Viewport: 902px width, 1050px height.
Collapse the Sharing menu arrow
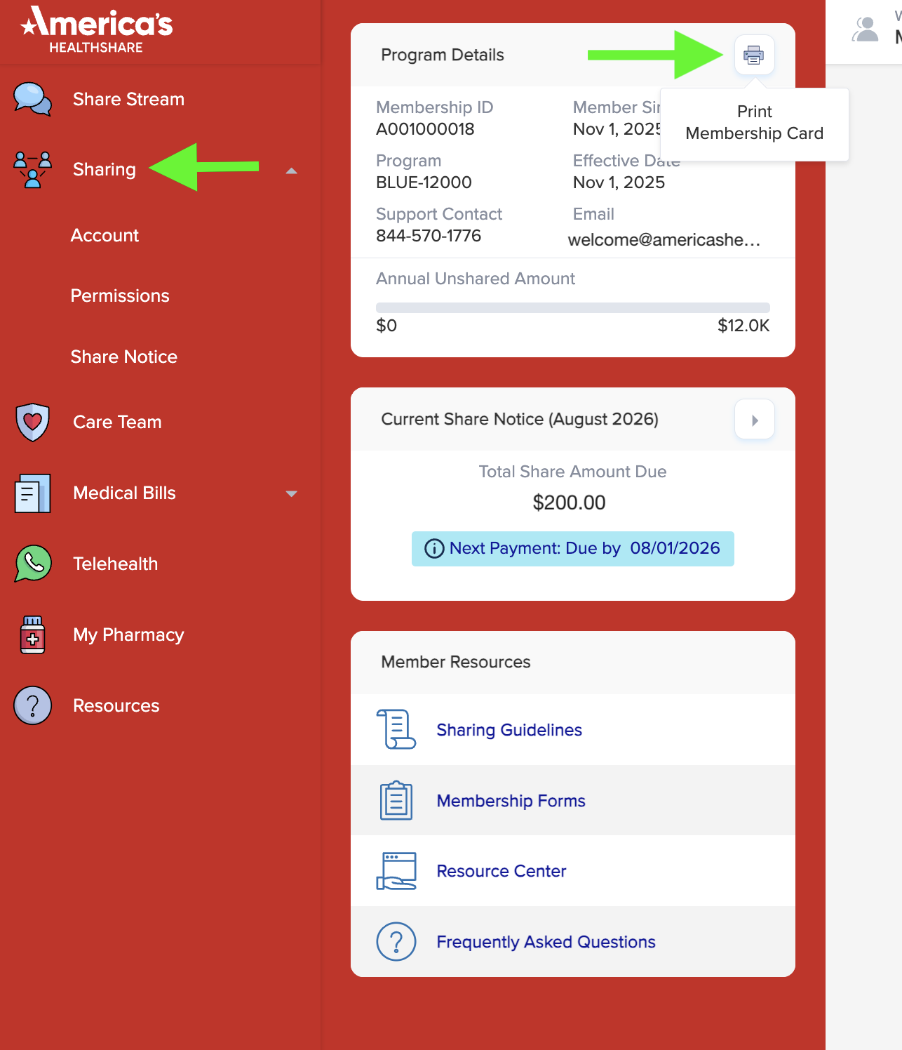pyautogui.click(x=292, y=171)
